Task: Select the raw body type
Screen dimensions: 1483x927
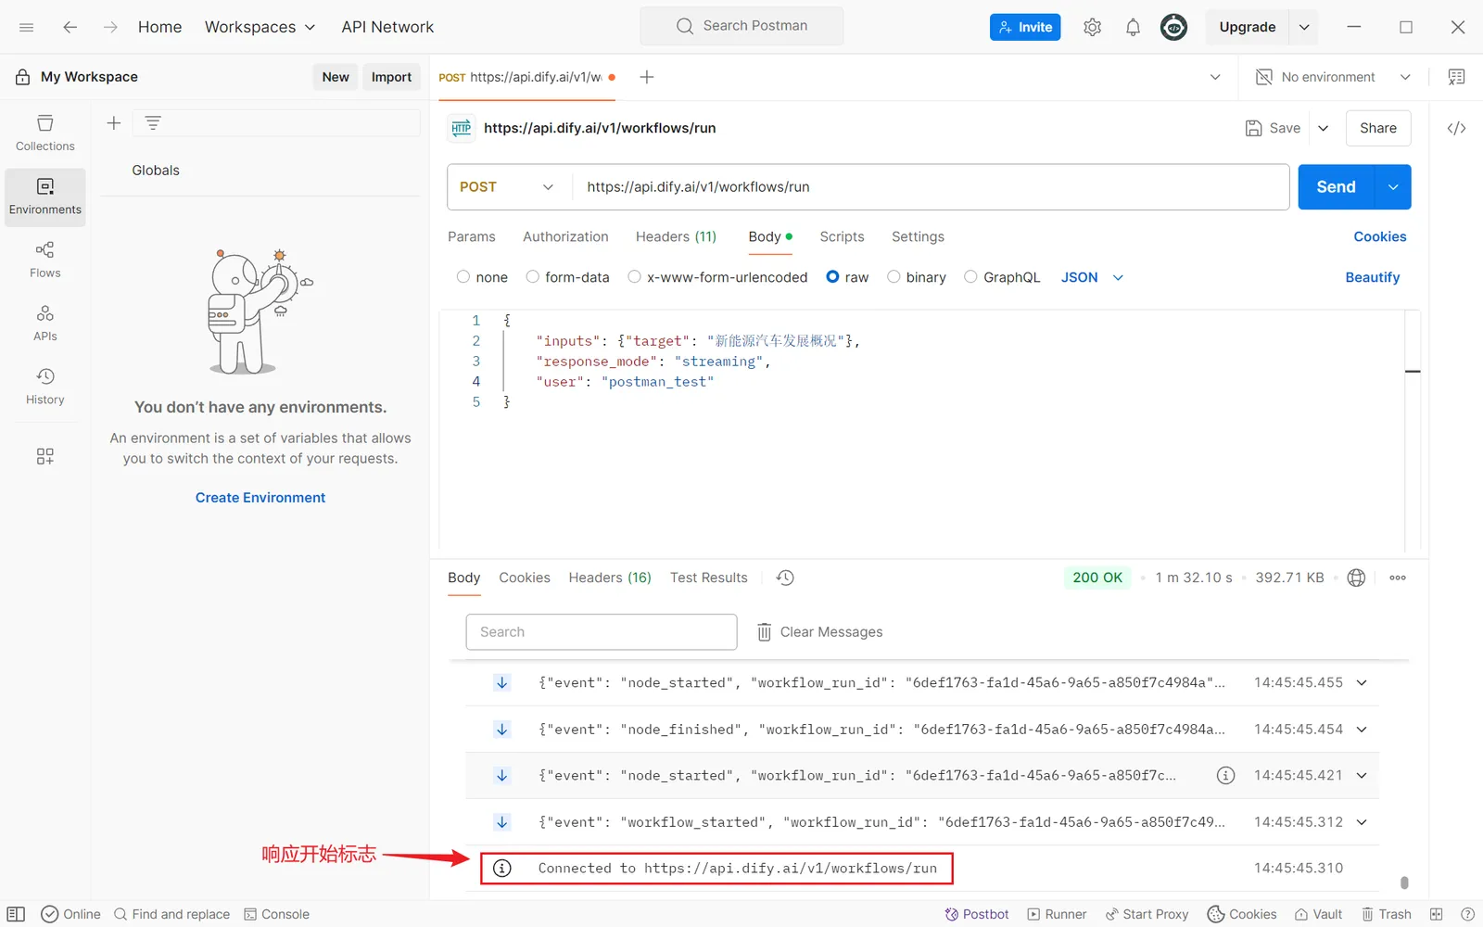Action: (832, 276)
